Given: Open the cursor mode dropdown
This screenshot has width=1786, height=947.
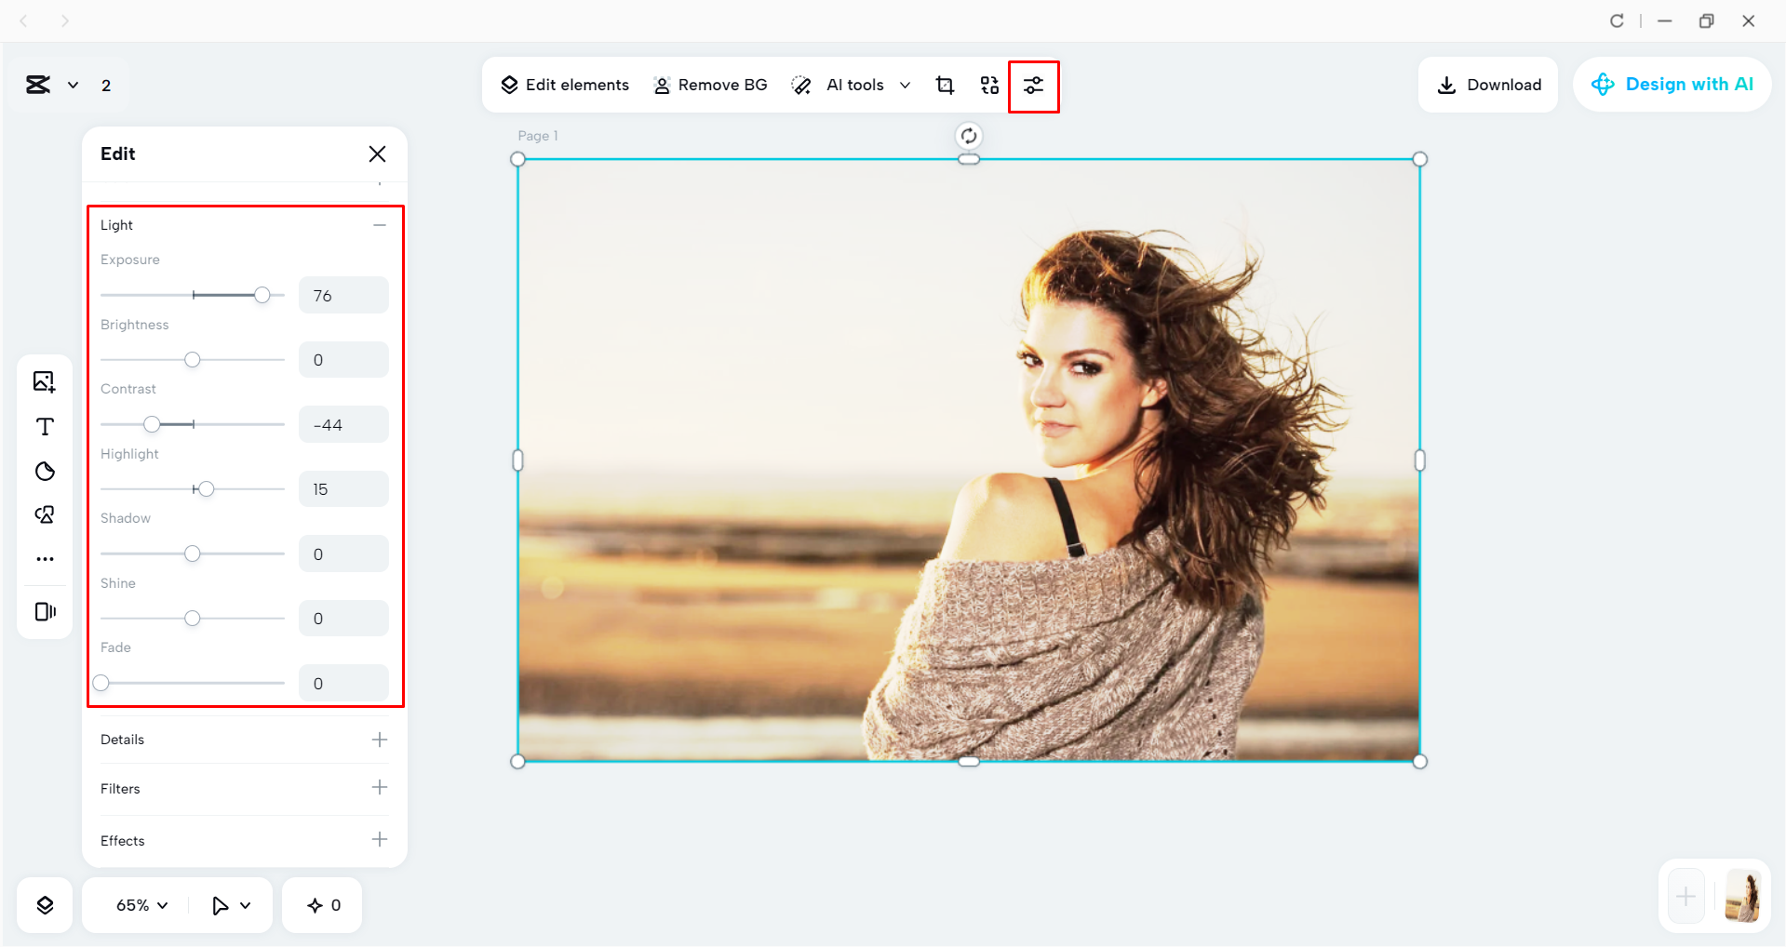Looking at the screenshot, I should click(230, 904).
